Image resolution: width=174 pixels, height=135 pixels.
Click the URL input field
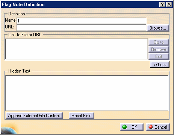click(x=82, y=28)
